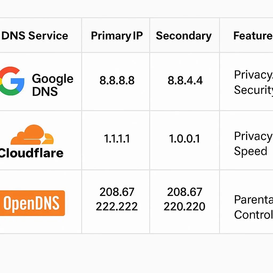Click the Security text in Google's row
273x273 pixels.
(x=253, y=90)
